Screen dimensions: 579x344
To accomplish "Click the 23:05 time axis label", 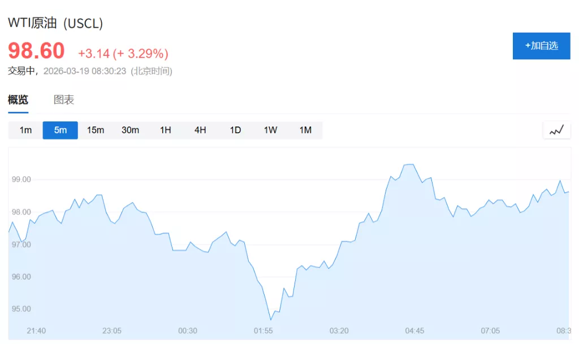I will (112, 330).
